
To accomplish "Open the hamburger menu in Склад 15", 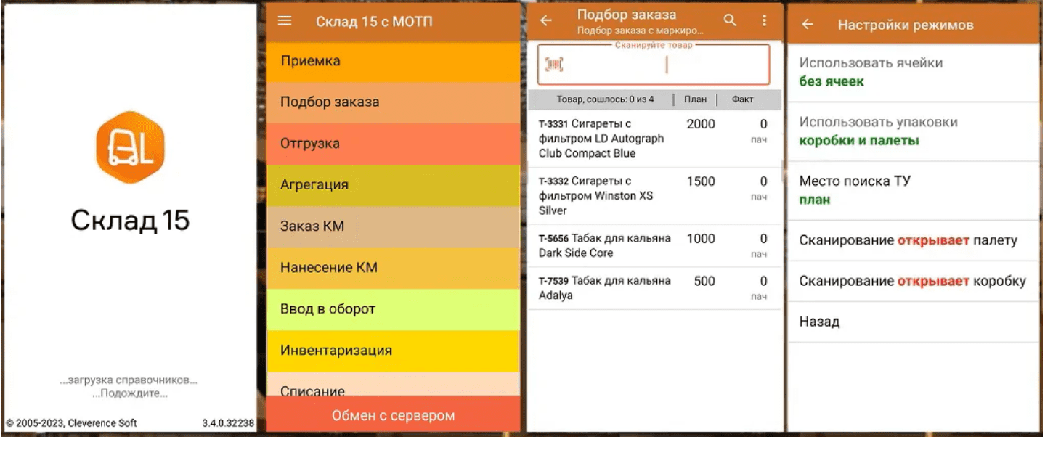I will click(285, 21).
